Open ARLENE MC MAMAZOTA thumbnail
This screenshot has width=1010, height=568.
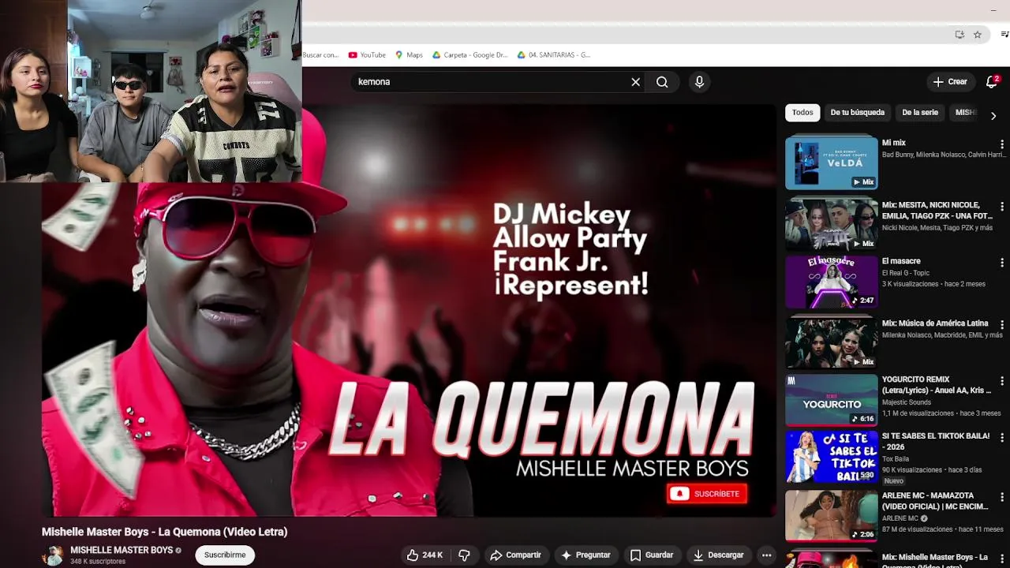pyautogui.click(x=831, y=516)
